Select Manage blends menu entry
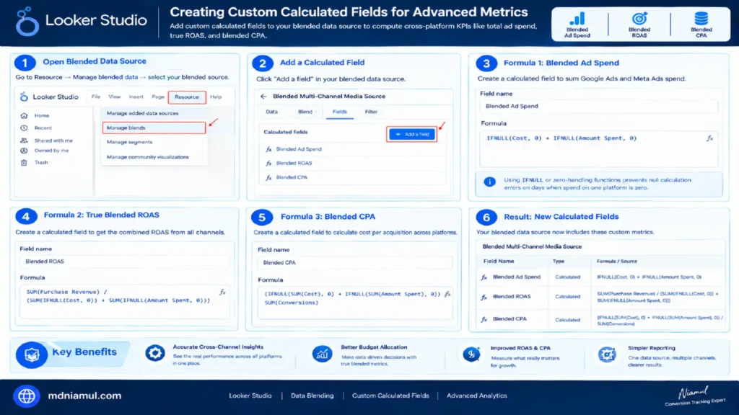Screen dimensions: 739x415 [154, 128]
